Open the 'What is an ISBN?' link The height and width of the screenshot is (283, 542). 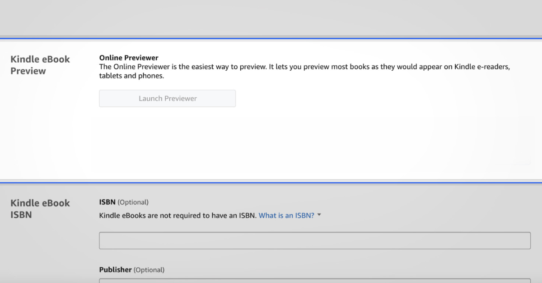point(286,215)
